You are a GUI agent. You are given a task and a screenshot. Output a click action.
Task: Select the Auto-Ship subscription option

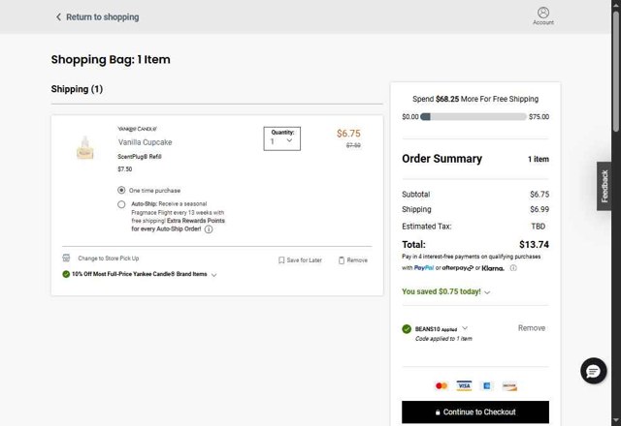[121, 204]
